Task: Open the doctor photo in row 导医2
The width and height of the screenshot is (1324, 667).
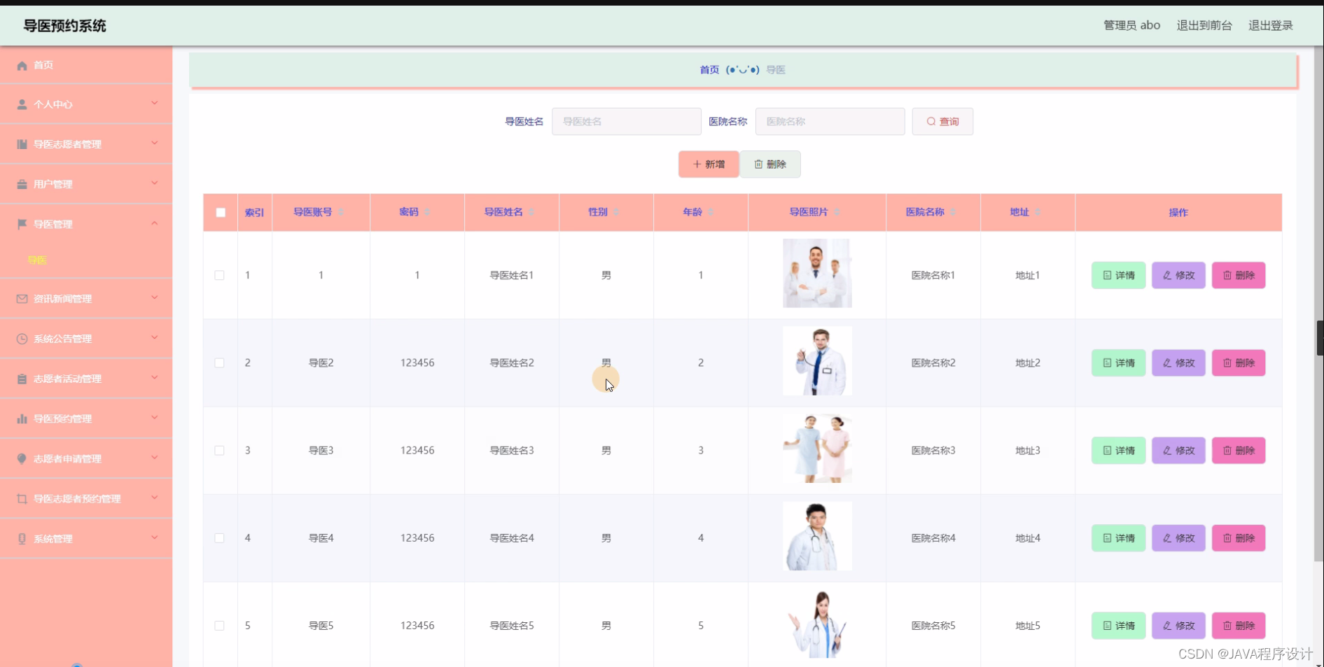Action: tap(817, 360)
